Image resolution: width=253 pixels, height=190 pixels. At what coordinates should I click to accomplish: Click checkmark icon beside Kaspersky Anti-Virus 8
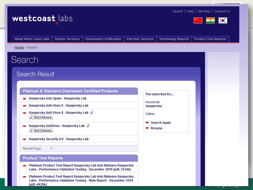click(x=92, y=112)
